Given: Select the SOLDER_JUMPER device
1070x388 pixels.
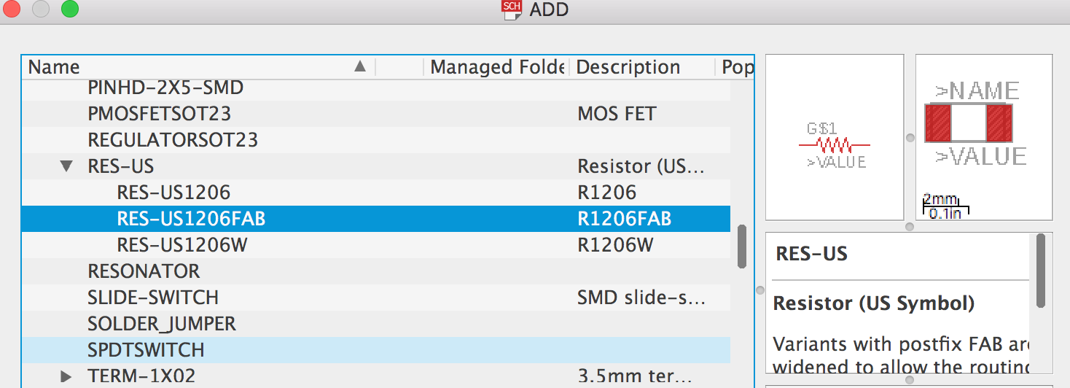Looking at the screenshot, I should tap(162, 324).
